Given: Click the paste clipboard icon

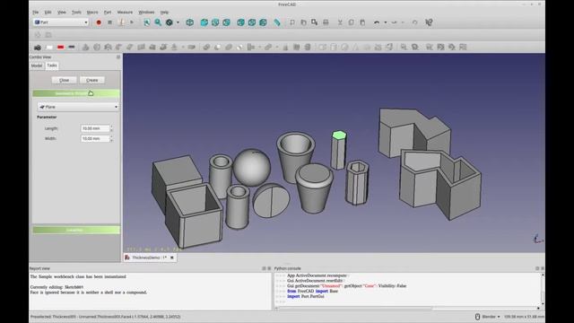Looking at the screenshot, I should pos(362,22).
